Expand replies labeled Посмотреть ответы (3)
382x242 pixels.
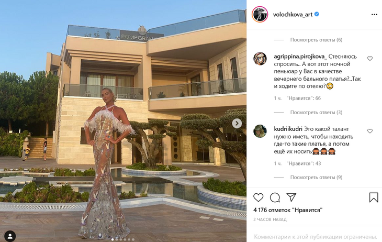pos(316,113)
